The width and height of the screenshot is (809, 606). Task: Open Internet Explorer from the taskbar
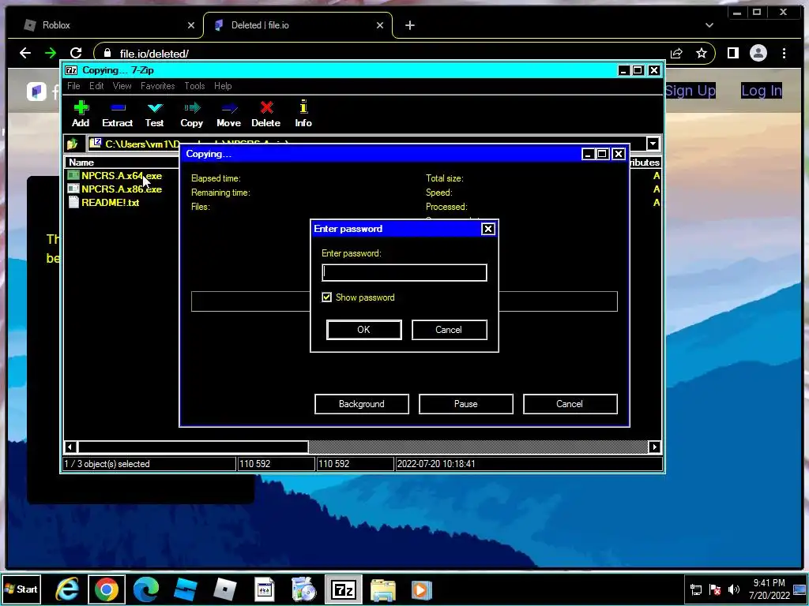point(67,589)
